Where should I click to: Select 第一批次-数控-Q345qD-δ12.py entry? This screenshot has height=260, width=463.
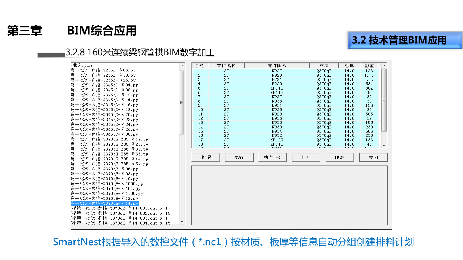coord(104,95)
